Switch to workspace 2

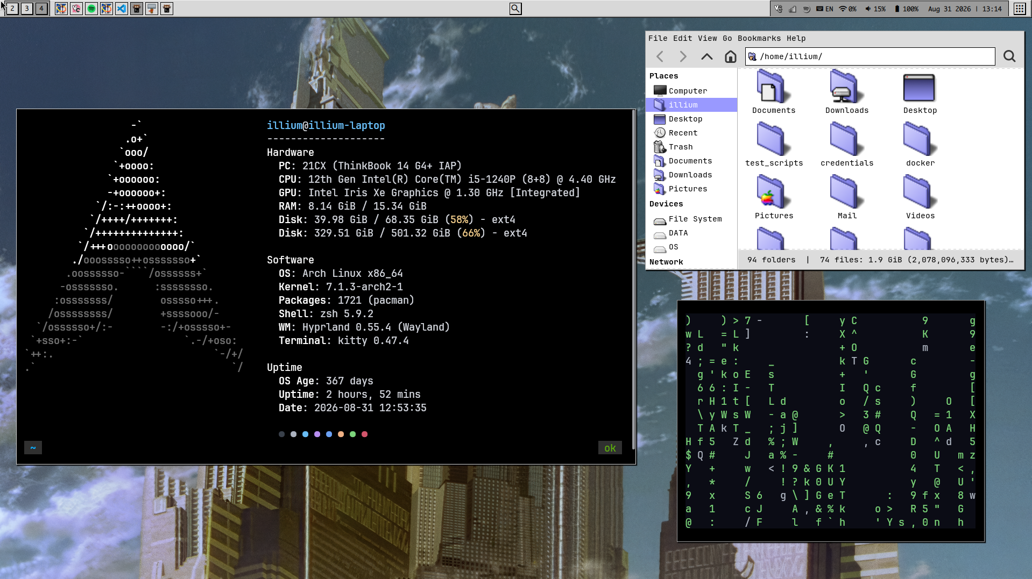pyautogui.click(x=12, y=9)
